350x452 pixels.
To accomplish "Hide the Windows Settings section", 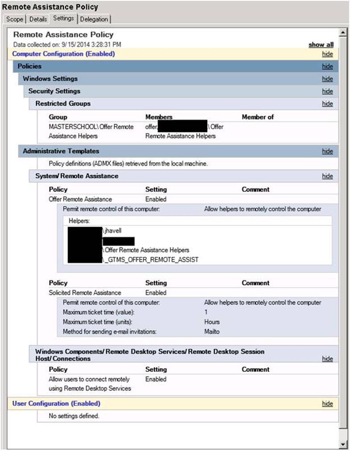I will pyautogui.click(x=327, y=79).
